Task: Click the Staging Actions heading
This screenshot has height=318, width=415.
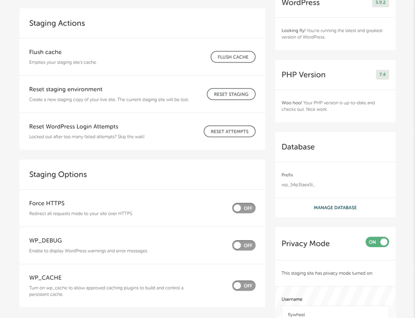Action: 57,23
